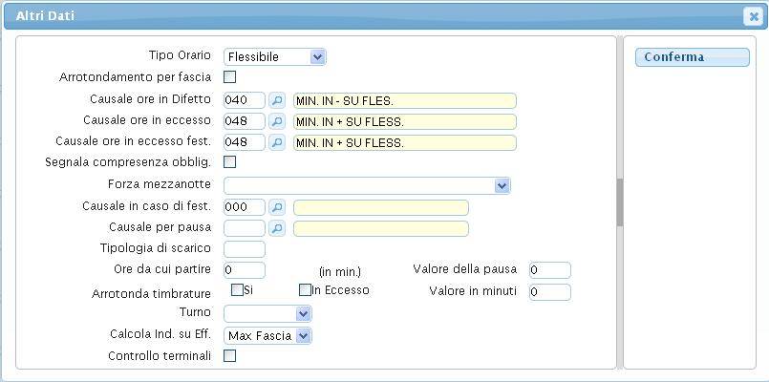Viewport: 769px width, 382px height.
Task: Toggle Segnala compresenza obblig. checkbox
Action: (x=229, y=162)
